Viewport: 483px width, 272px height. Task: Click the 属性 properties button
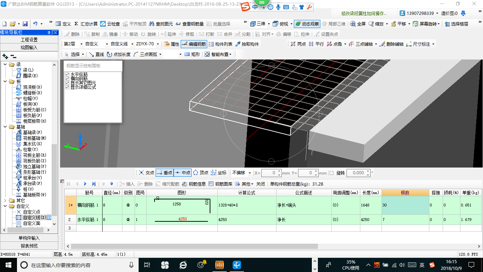172,44
